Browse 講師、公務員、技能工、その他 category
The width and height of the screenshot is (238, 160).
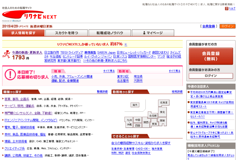[x=24, y=156]
